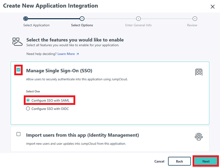
Task: Click the features cloud icon beside heading
Action: (x=17, y=42)
